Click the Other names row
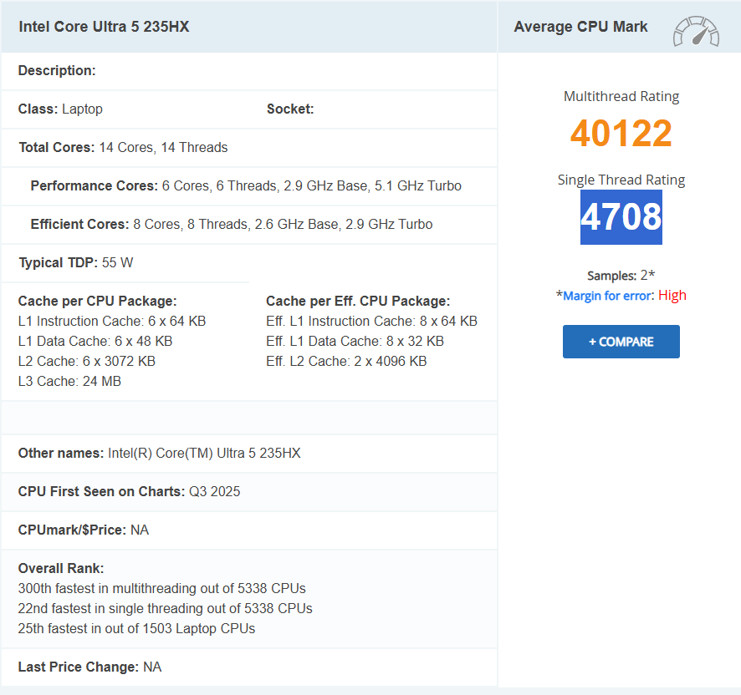Viewport: 741px width, 695px height. (x=159, y=454)
